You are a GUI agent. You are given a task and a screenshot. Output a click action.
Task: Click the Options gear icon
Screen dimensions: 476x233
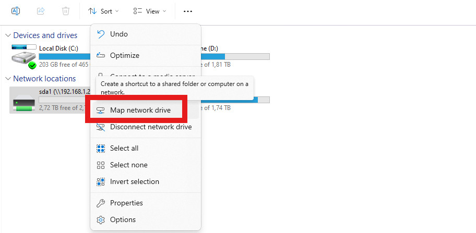[101, 219]
